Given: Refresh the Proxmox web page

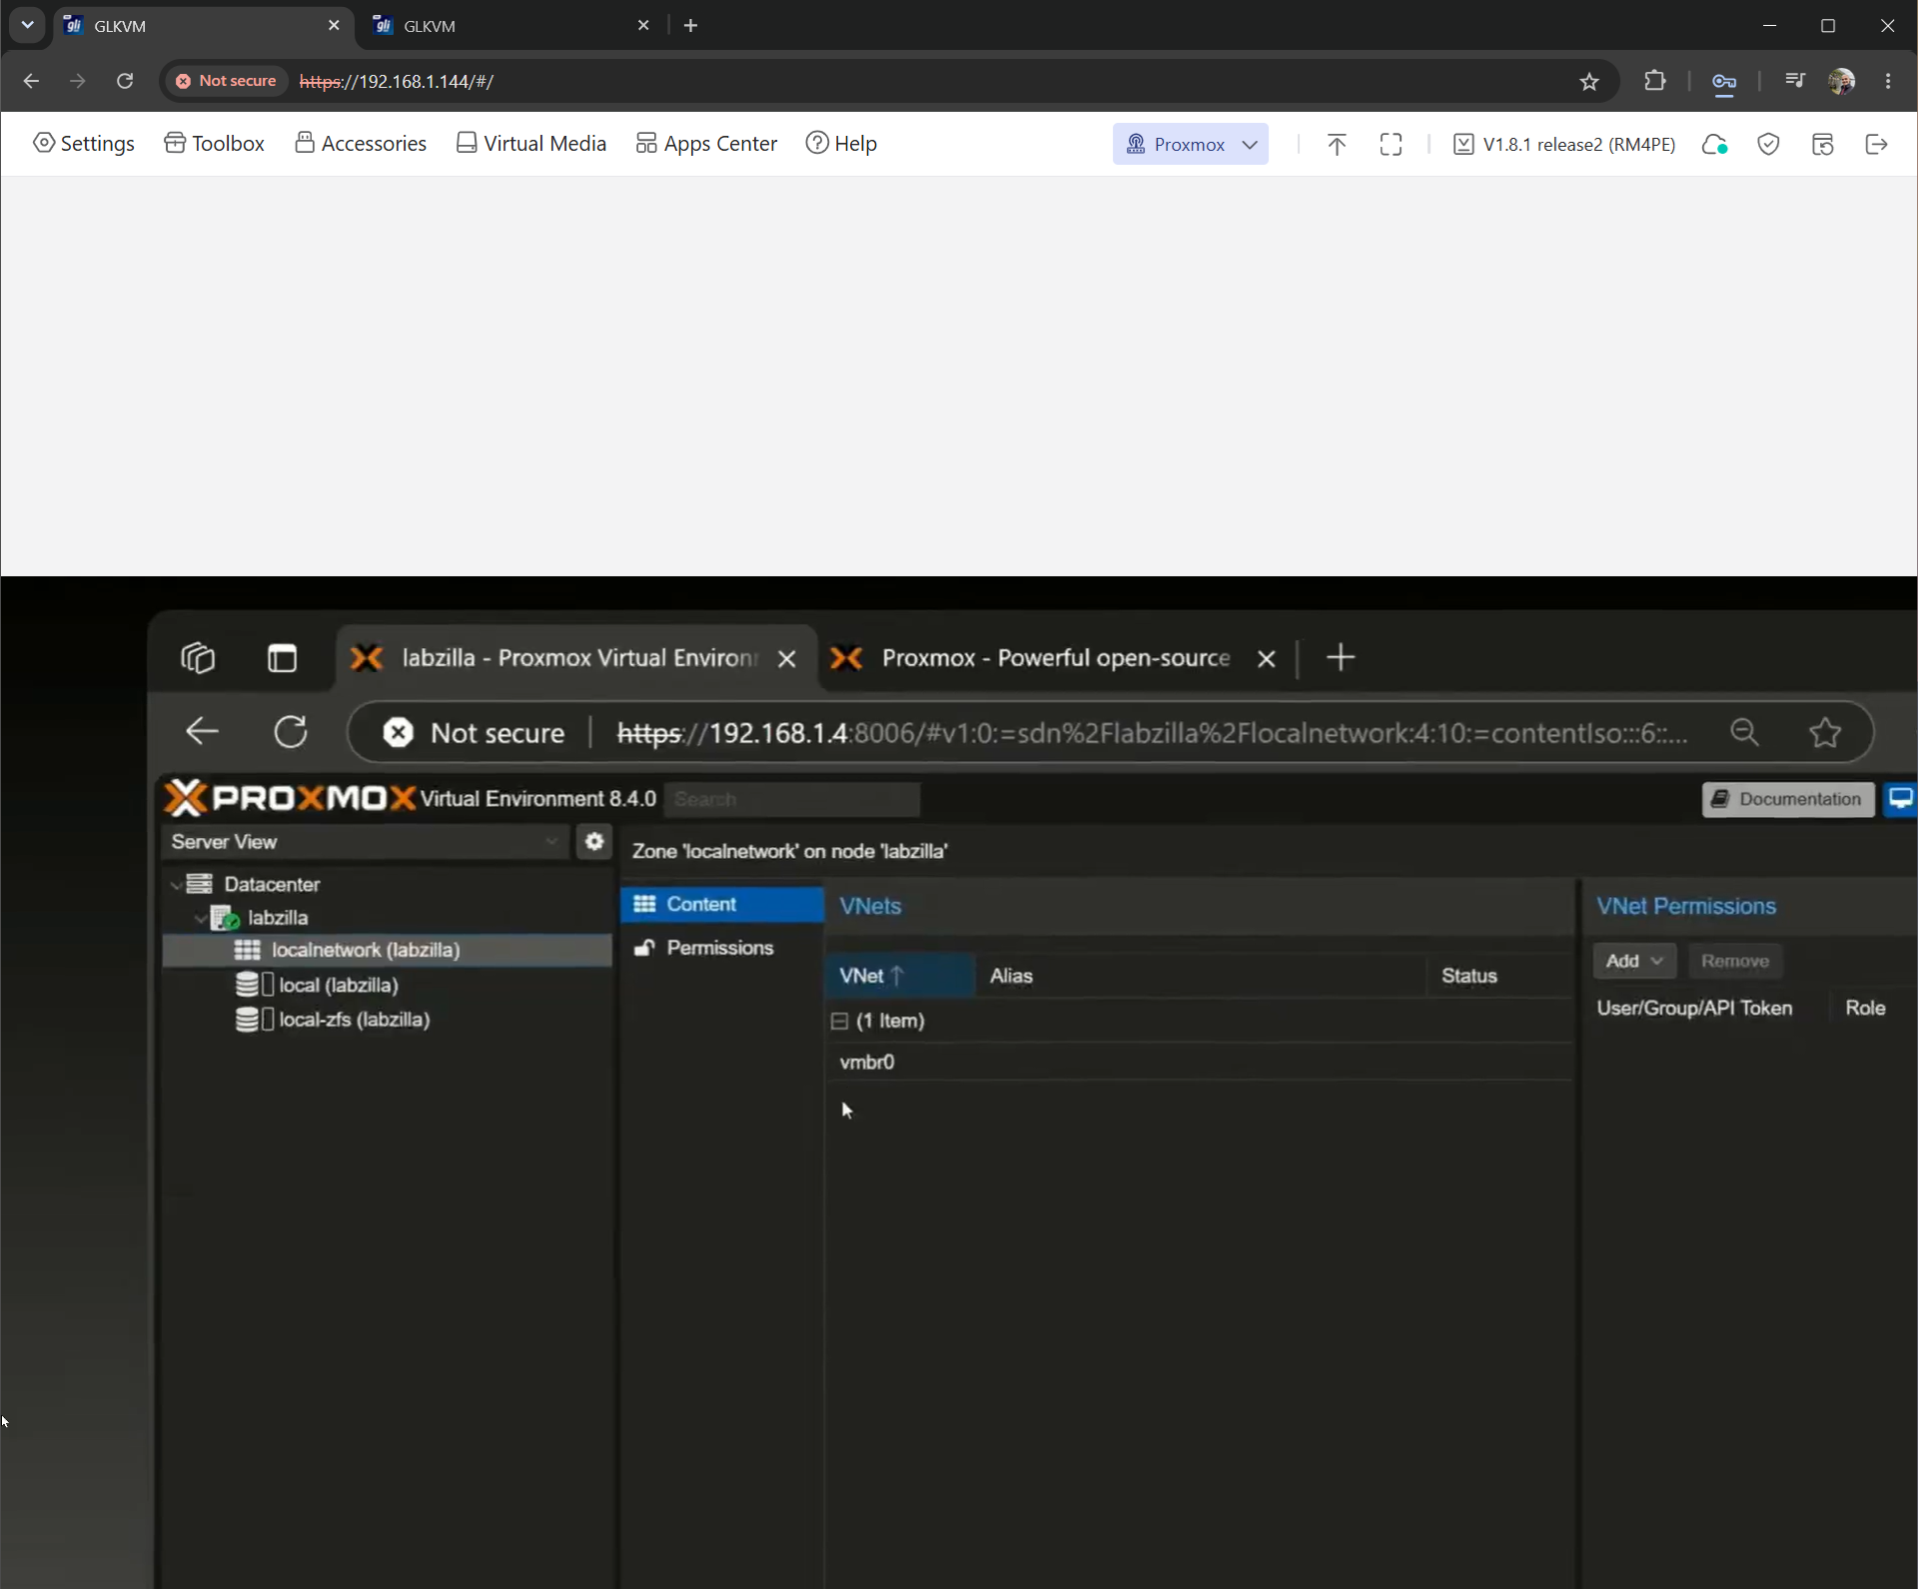Looking at the screenshot, I should [291, 732].
